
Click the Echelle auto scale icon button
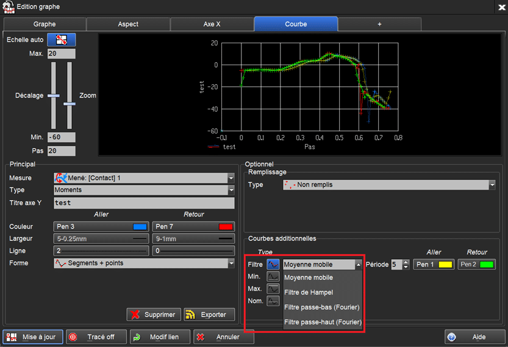(61, 40)
